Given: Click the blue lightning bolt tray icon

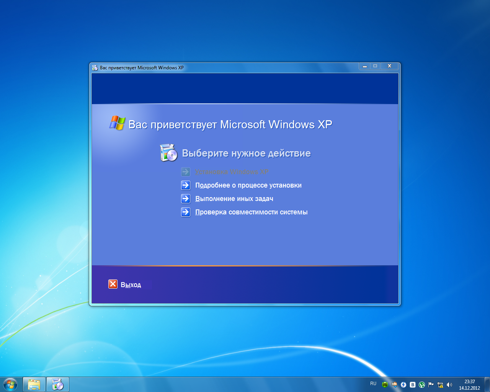Looking at the screenshot, I should pyautogui.click(x=403, y=385).
